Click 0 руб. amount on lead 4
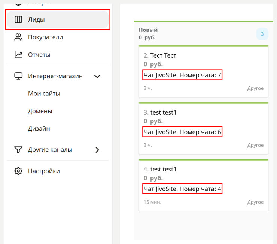Image resolution: width=277 pixels, height=244 pixels. (x=153, y=178)
